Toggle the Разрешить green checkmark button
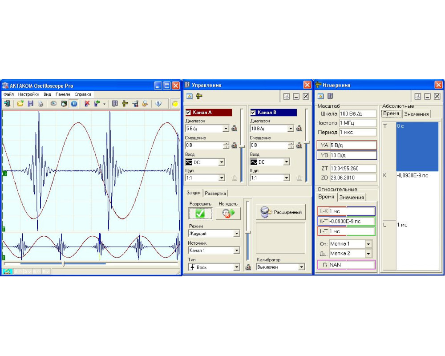The image size is (445, 356). (x=200, y=214)
